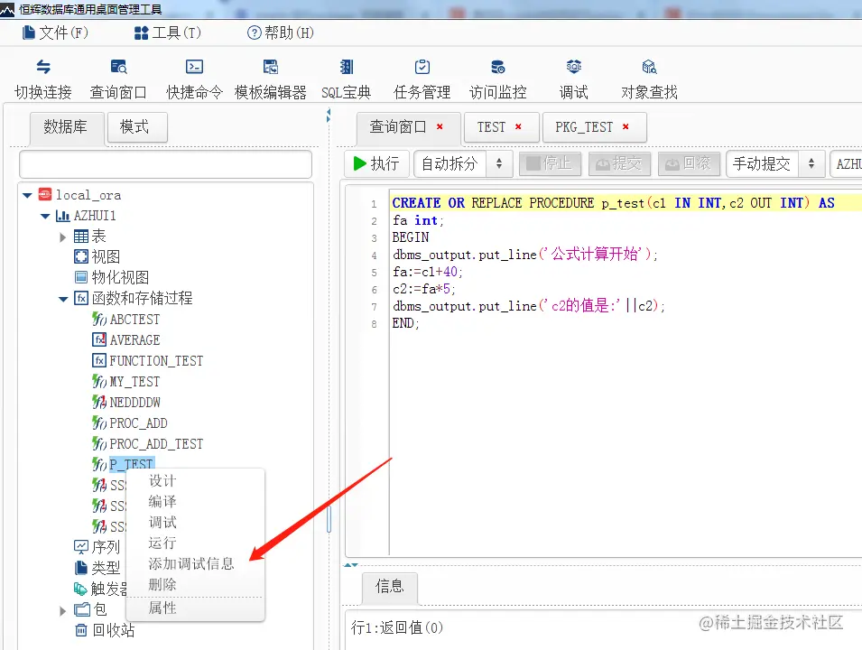Select the FUNCTION_TEST tree item
Viewport: 862px width, 650px height.
click(x=148, y=361)
